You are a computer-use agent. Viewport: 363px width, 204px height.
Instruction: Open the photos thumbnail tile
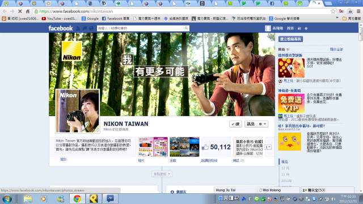[153, 147]
